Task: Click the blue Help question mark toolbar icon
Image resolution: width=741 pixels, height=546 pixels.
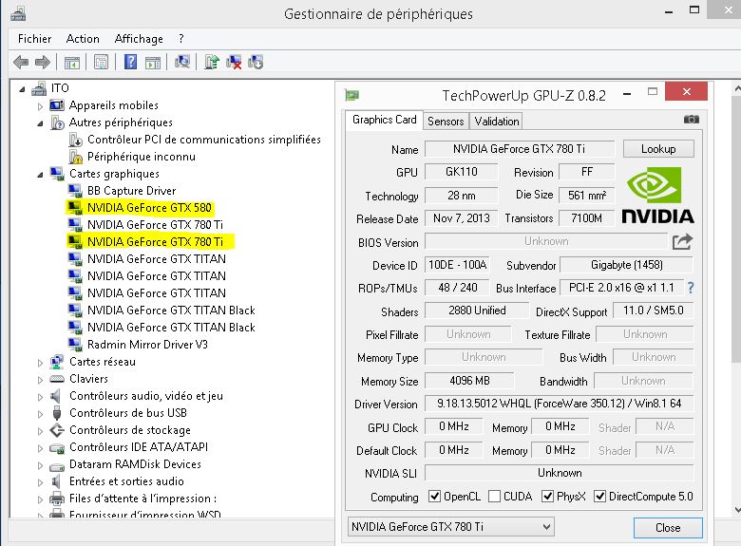Action: (130, 62)
